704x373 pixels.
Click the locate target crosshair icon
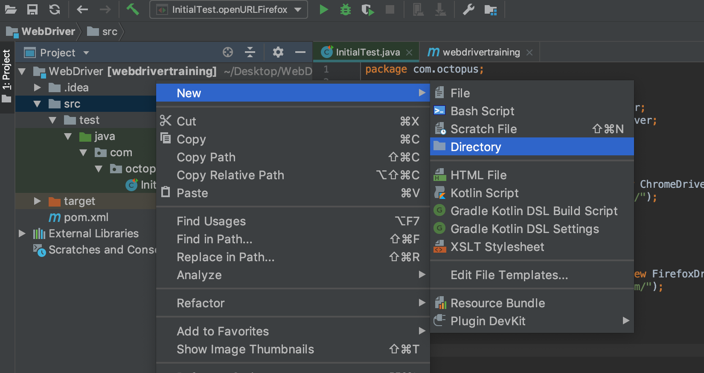[x=228, y=52]
